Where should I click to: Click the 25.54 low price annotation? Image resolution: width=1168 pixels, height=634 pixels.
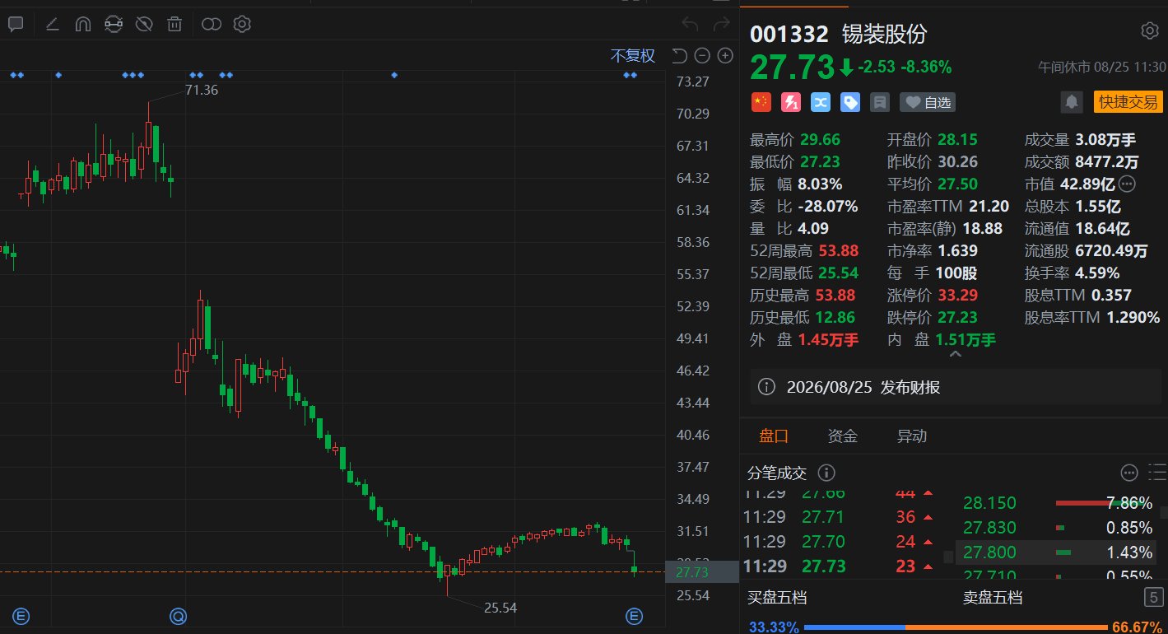(x=500, y=608)
